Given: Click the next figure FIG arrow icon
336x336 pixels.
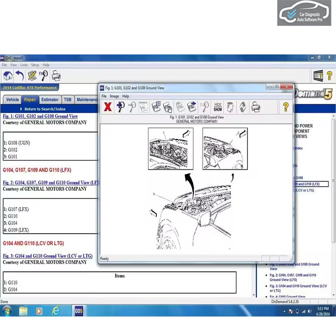Looking at the screenshot, I should coord(192,107).
